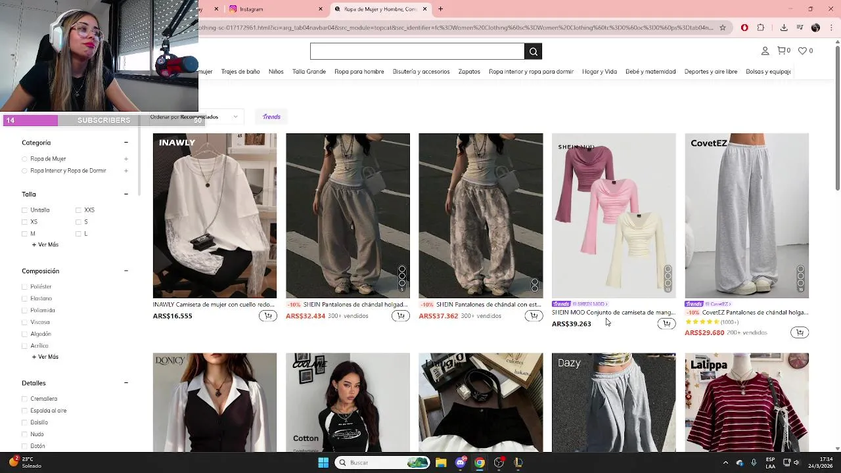Screen dimensions: 841x473
Task: Open Hogar y Vida menu
Action: coord(599,72)
